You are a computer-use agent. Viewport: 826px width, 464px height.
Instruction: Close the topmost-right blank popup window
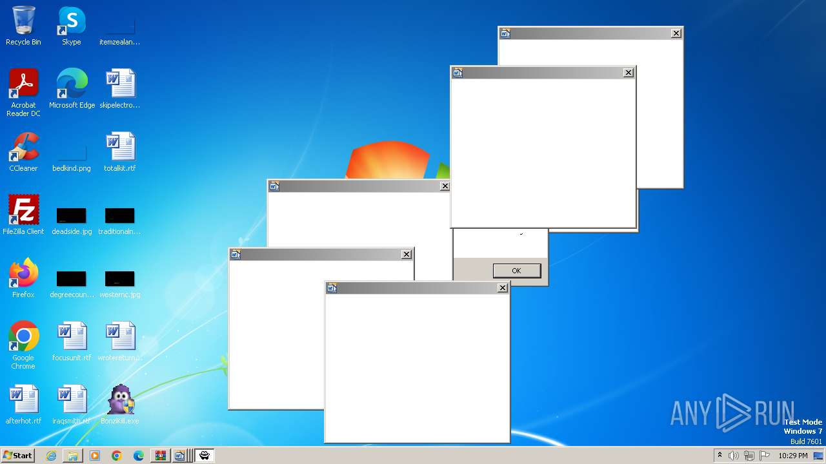(676, 34)
